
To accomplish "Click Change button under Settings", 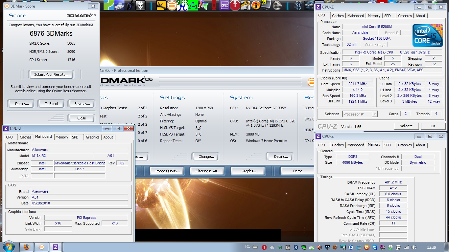I will 206,157.
